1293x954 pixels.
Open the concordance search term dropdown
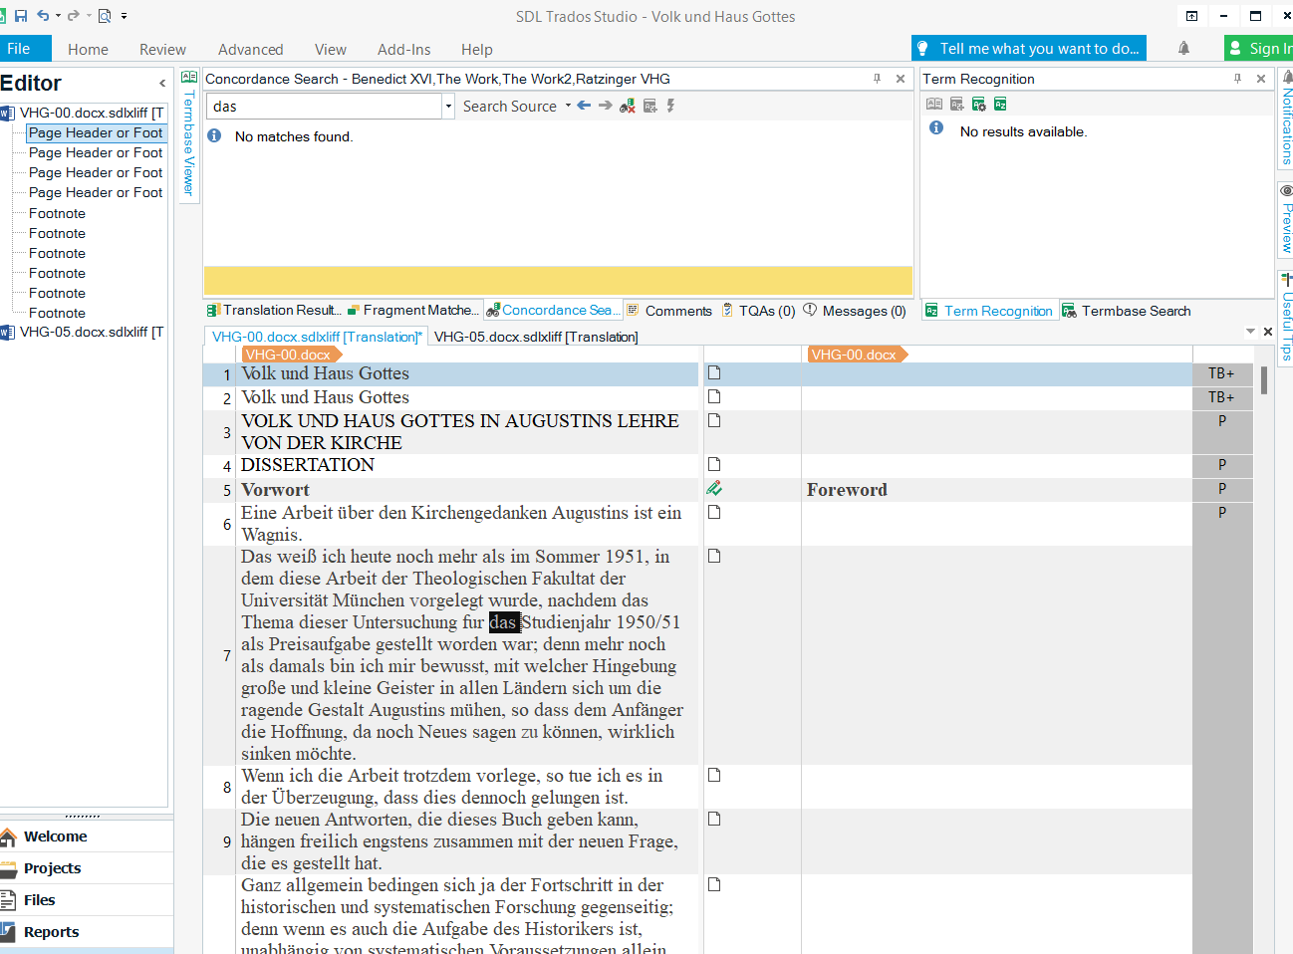(x=448, y=106)
